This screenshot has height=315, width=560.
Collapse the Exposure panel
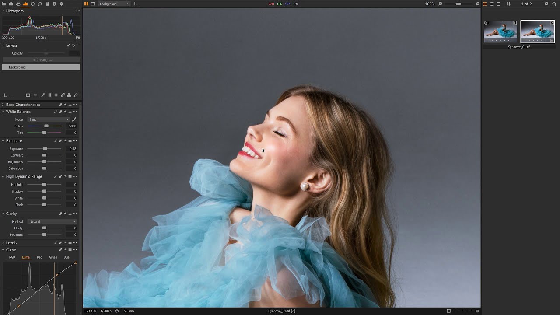pos(3,141)
